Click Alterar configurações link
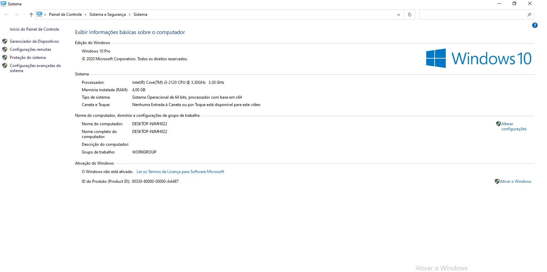The image size is (547, 272). pyautogui.click(x=514, y=126)
